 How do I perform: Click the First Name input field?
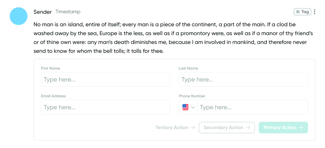[105, 79]
